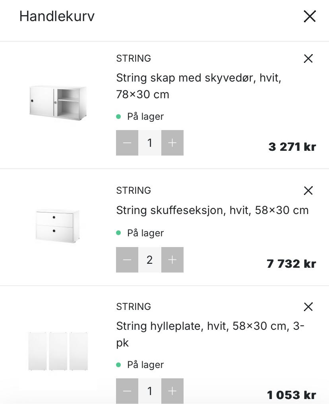Screen dimensions: 329x405
Task: Decrease quantity of String skap med skyvedør
Action: [x=127, y=143]
